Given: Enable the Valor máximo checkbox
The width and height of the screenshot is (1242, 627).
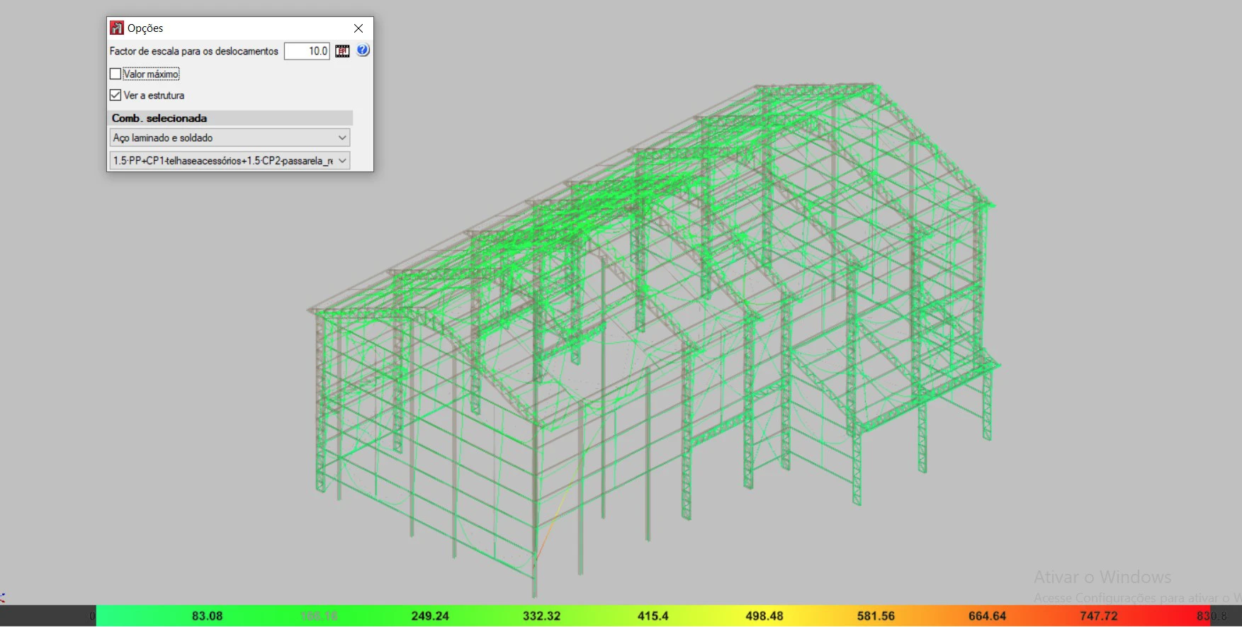Looking at the screenshot, I should (x=115, y=74).
